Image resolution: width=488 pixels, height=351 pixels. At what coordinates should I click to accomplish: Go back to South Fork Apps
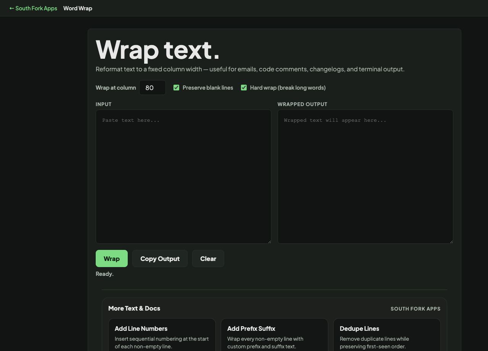(x=33, y=8)
